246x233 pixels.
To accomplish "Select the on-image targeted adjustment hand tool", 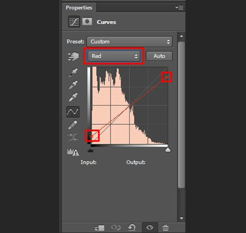I will click(x=73, y=56).
